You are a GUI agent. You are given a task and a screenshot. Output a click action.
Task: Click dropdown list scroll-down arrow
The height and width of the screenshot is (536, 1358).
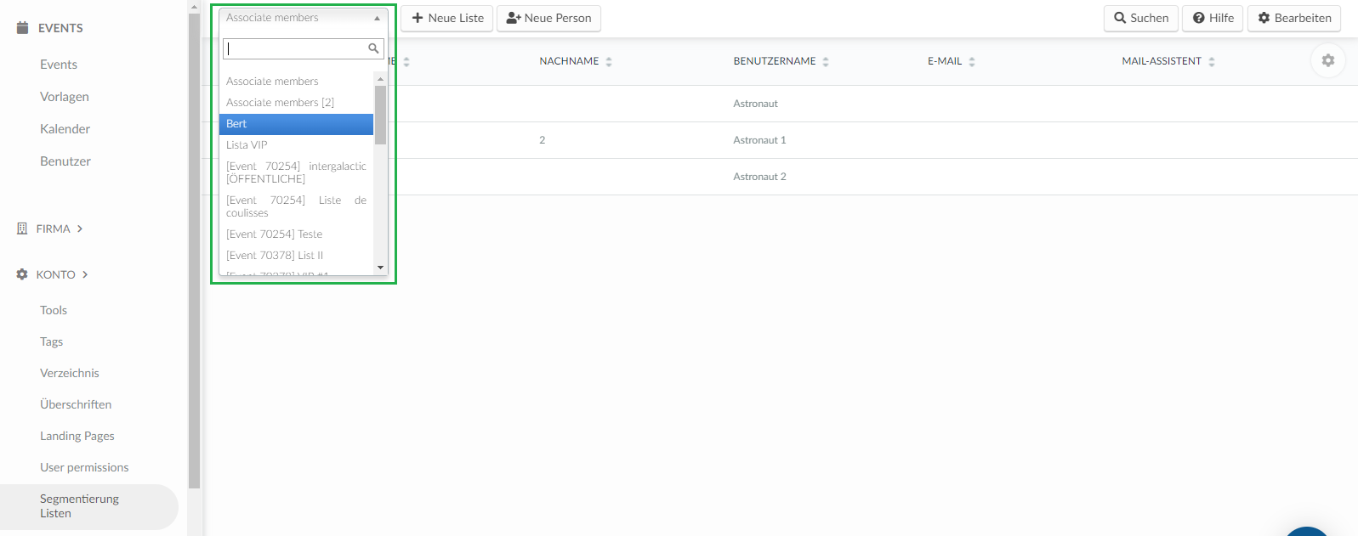380,268
